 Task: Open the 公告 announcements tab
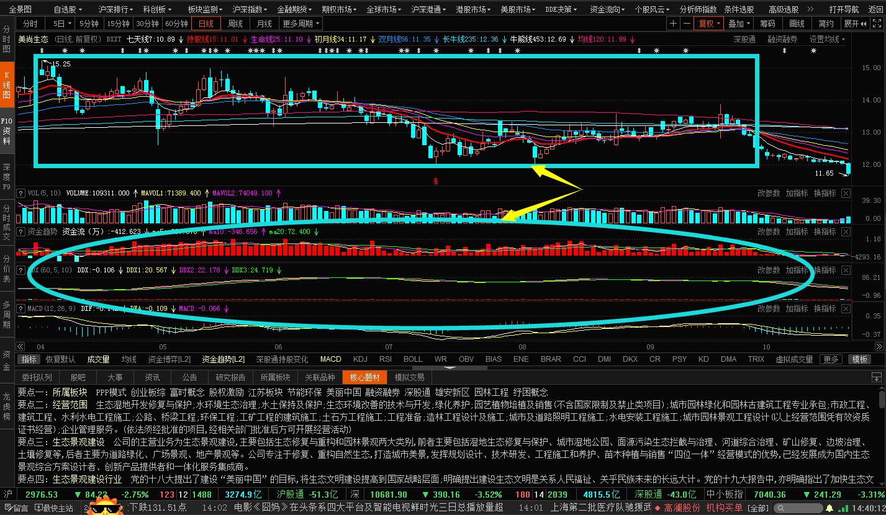(190, 377)
